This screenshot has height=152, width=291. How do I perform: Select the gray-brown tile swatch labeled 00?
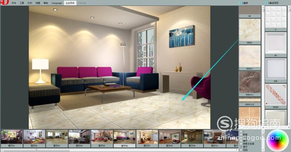tap(250, 10)
